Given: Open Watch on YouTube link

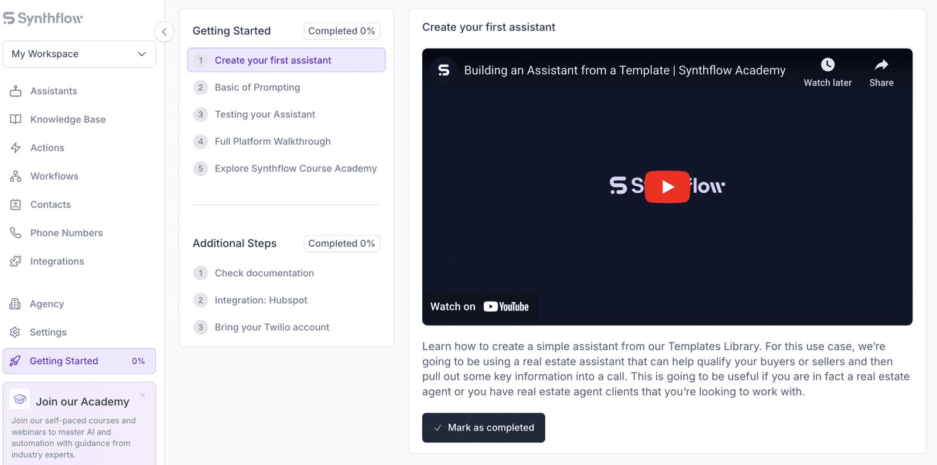Looking at the screenshot, I should click(480, 306).
